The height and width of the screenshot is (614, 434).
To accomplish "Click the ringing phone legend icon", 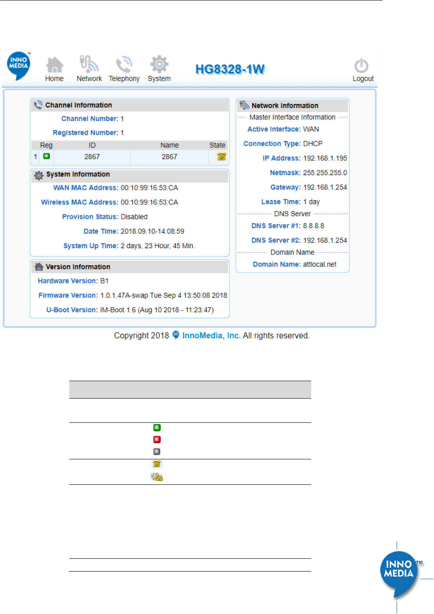I will tap(157, 477).
